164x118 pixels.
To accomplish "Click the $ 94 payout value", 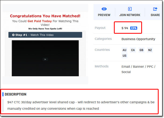I will coord(125,28).
